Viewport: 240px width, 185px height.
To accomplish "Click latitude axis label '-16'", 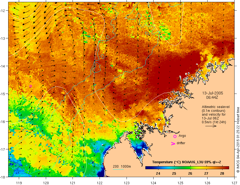I will (3, 122).
